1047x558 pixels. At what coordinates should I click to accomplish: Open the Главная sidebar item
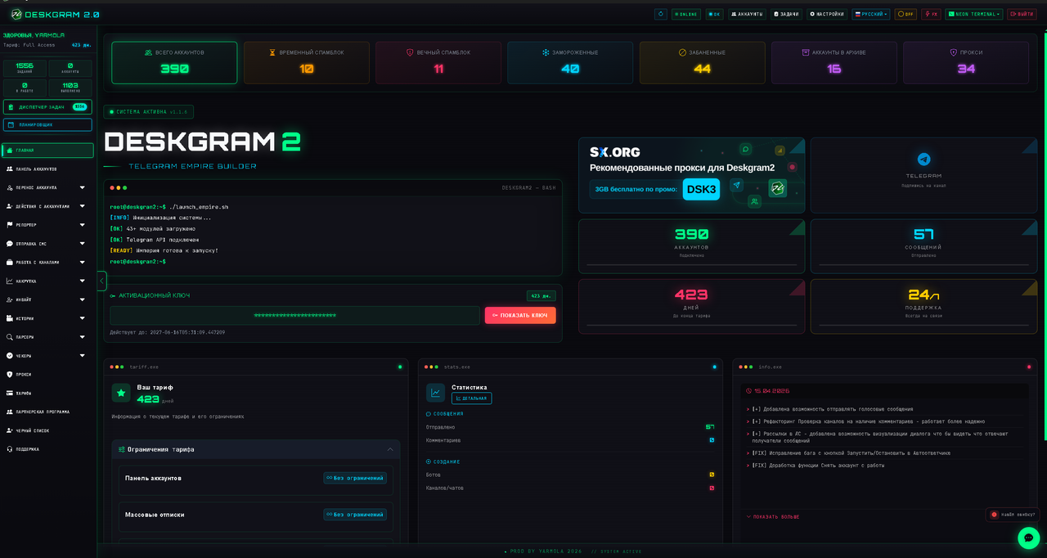coord(48,151)
